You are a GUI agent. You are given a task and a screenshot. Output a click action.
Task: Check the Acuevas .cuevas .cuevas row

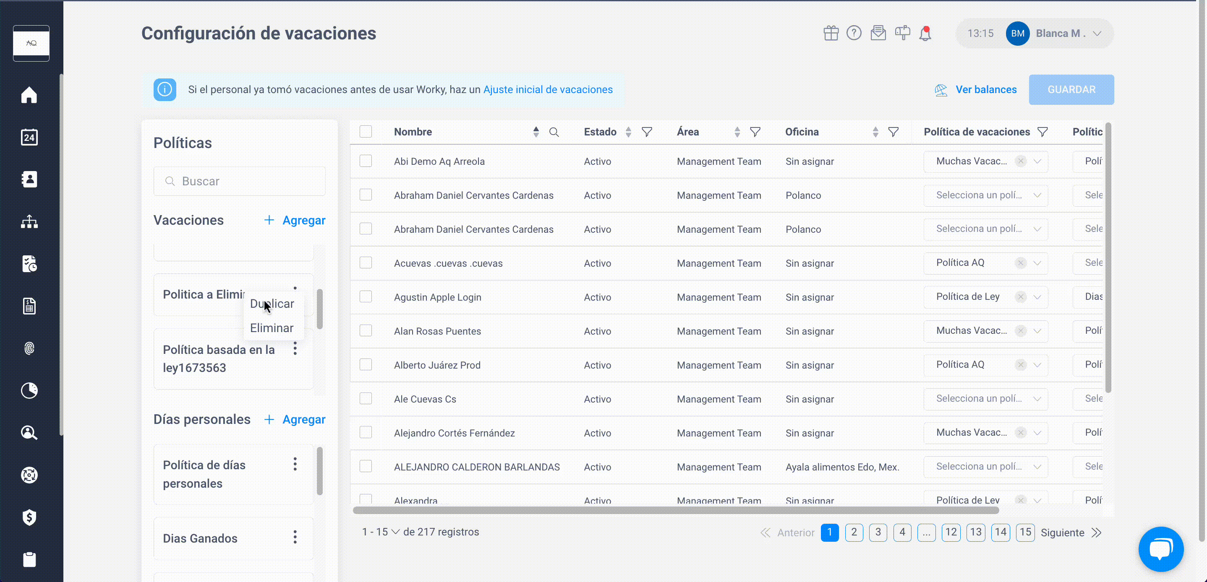coord(366,262)
